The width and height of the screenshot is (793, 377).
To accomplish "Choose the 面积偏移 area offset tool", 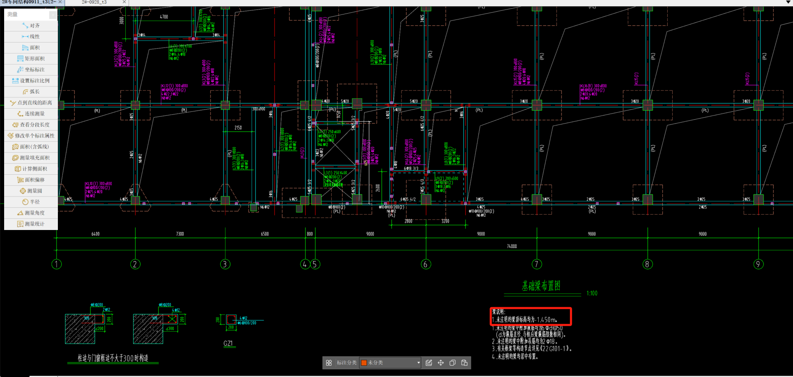I will (x=31, y=180).
